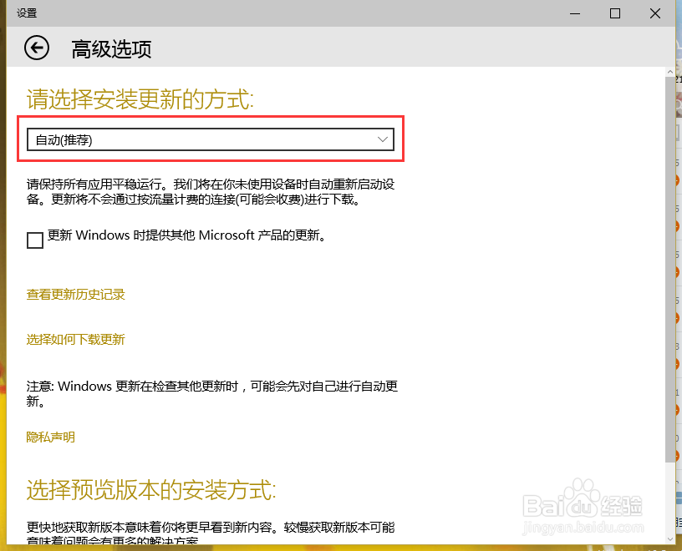Close the 设置 window
The width and height of the screenshot is (682, 551).
pos(654,13)
